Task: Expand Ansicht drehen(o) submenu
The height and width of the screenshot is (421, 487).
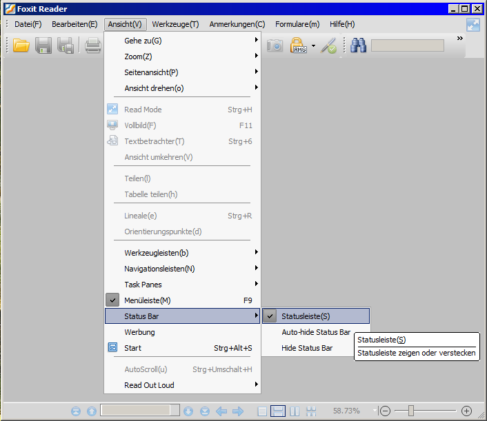Action: tap(182, 88)
